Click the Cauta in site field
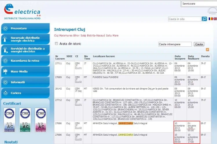Screen dimensions: 217x144 (185, 19)
